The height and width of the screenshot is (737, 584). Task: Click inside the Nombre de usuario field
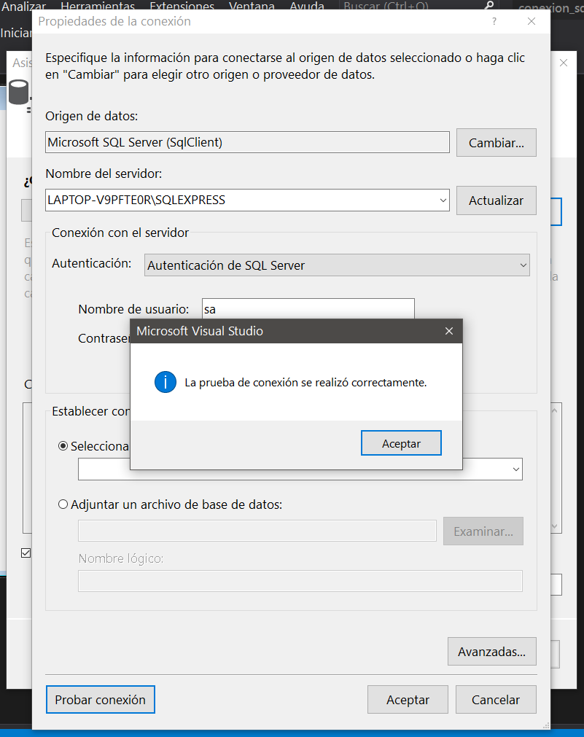point(306,309)
